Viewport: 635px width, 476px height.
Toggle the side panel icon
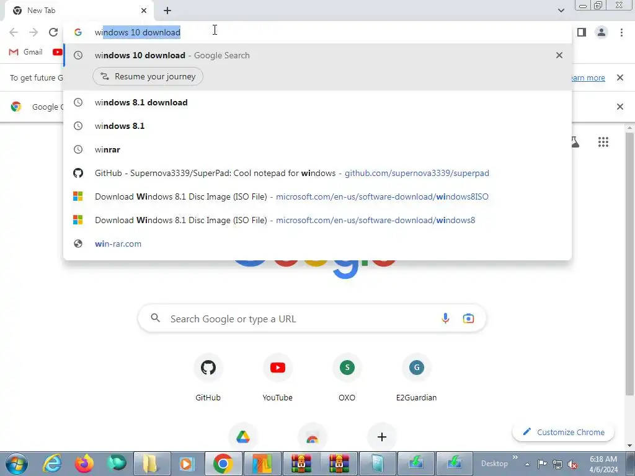582,32
